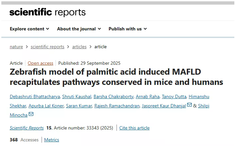
Task: Click mail icon next to Shilpi Minocha
Action: [31, 114]
